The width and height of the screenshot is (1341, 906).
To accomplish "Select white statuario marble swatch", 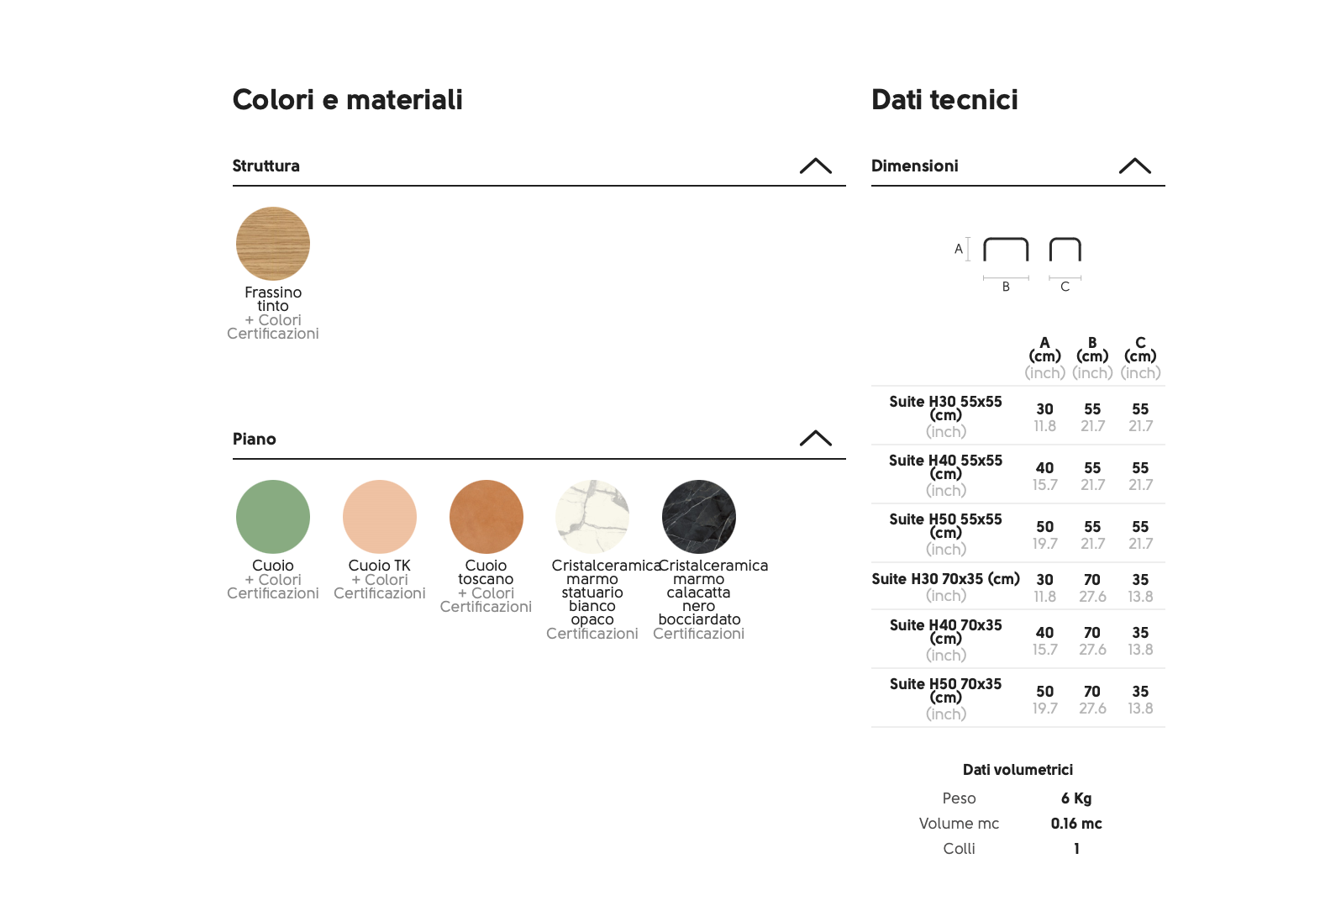I will click(592, 517).
